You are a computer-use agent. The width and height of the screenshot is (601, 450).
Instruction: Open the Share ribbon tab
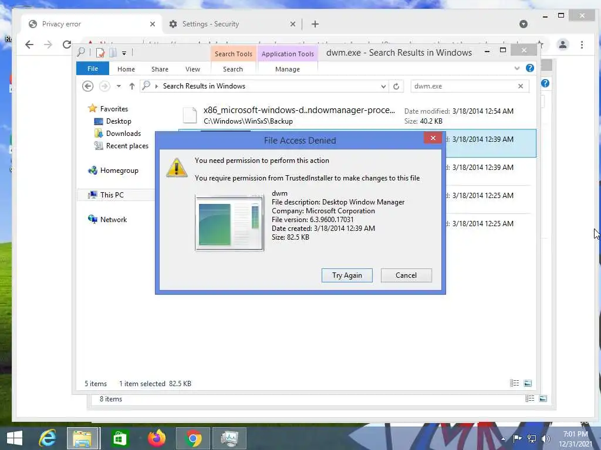[x=160, y=69]
